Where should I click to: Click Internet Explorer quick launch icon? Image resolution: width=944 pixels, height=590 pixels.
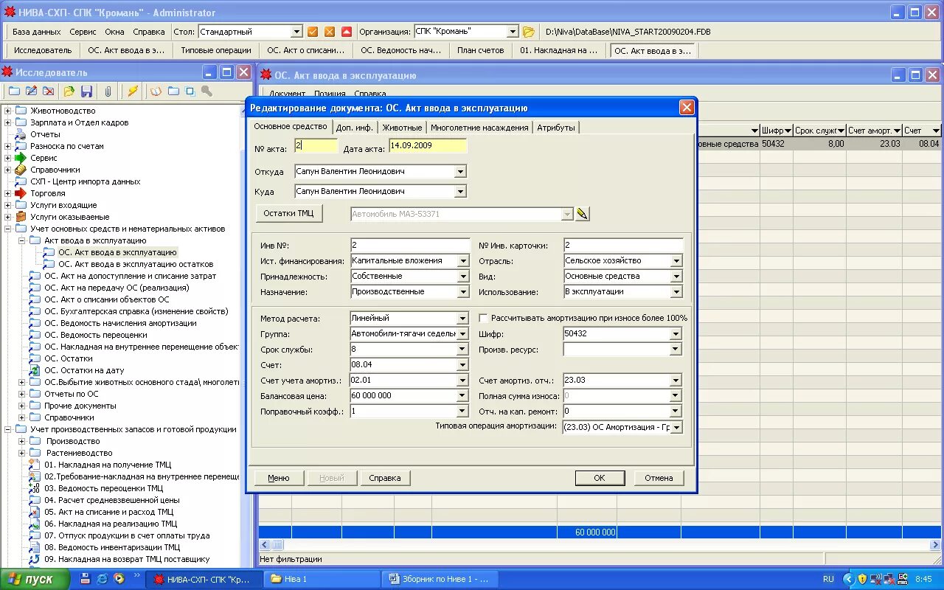103,579
